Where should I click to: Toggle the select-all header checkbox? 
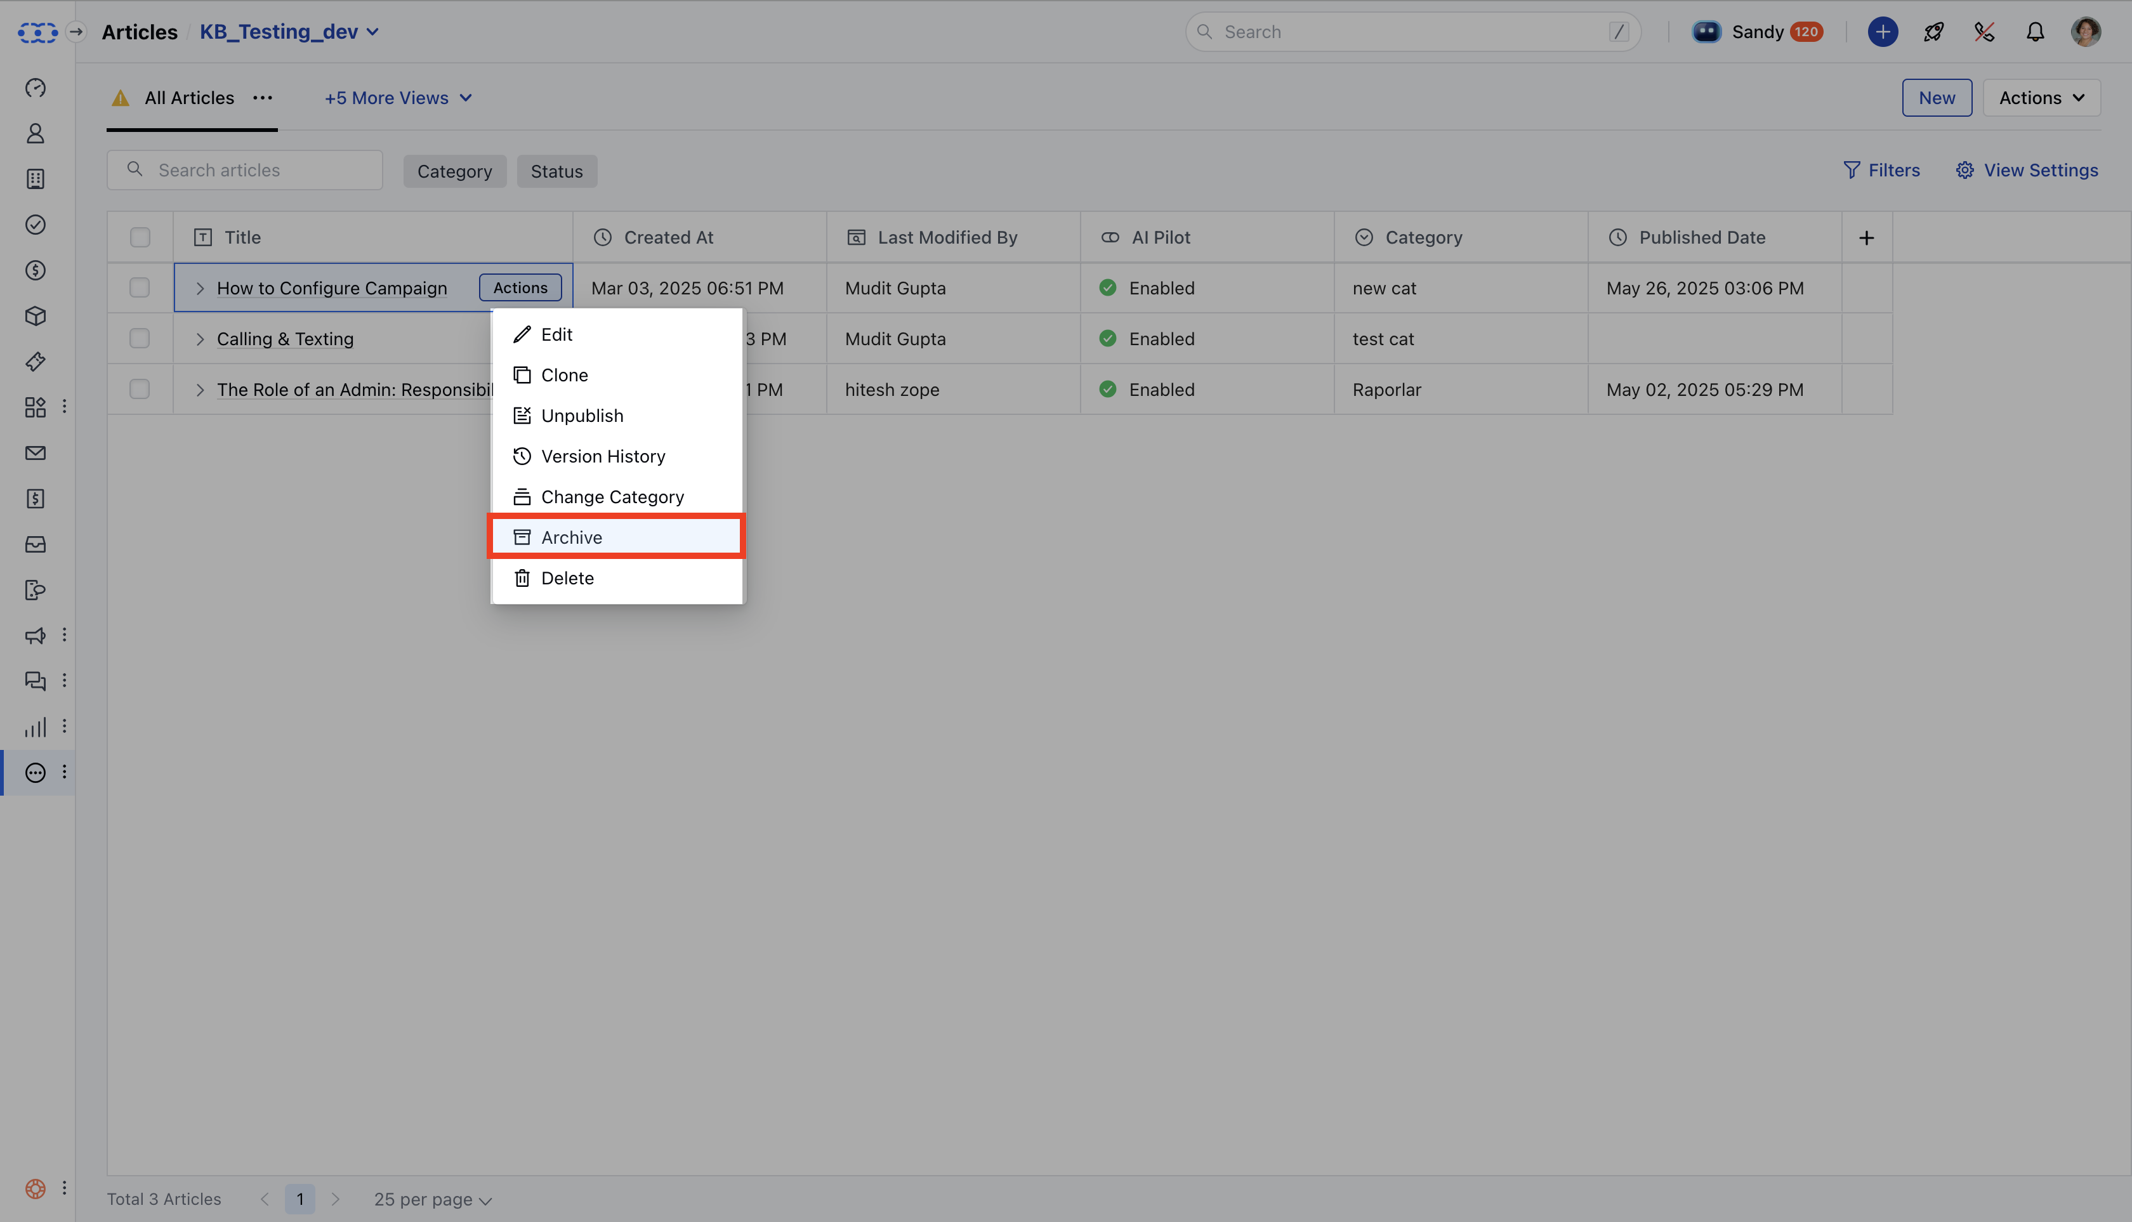140,237
